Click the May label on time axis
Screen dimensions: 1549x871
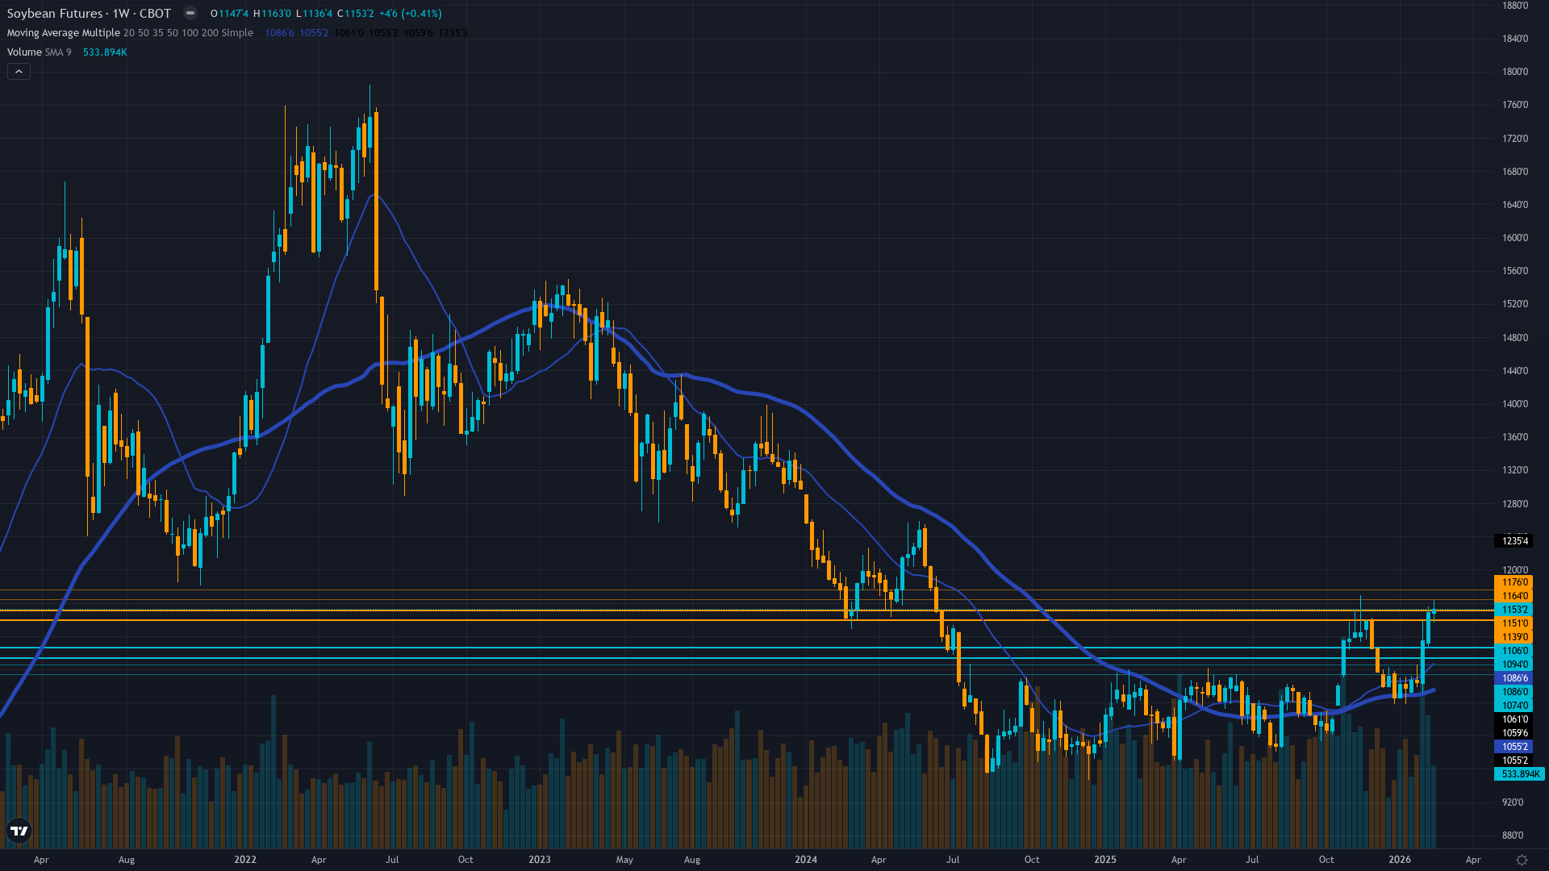click(x=624, y=860)
